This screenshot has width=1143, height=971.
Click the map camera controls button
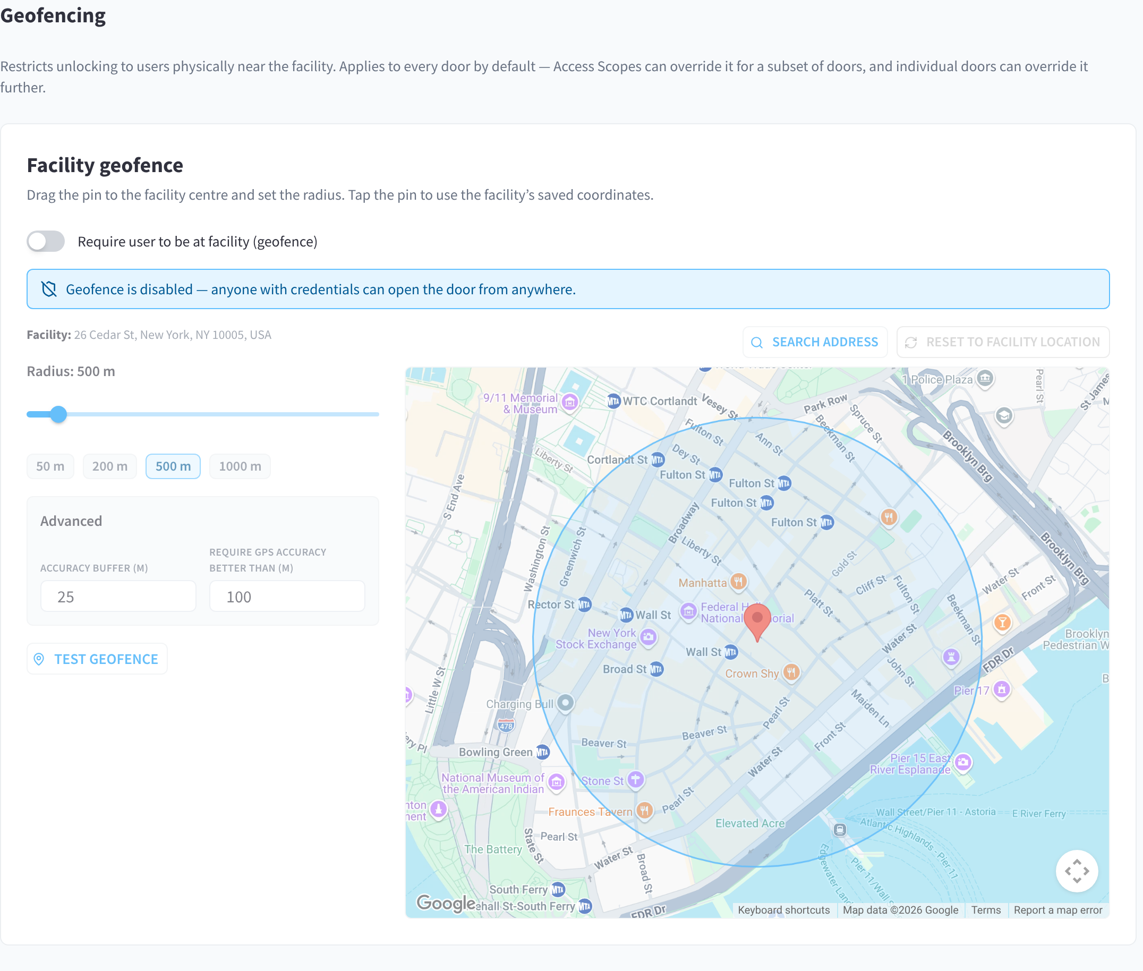pos(1077,871)
